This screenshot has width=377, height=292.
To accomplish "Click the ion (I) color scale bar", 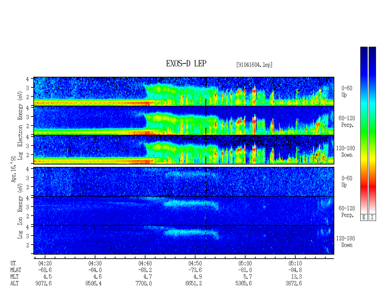I will 372,130.
